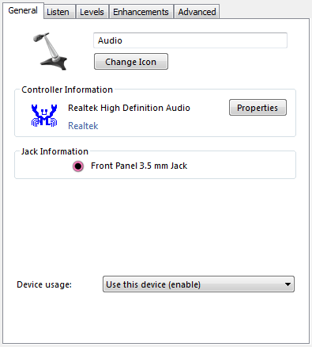
Task: Go to the Enhancements tab
Action: 141,12
